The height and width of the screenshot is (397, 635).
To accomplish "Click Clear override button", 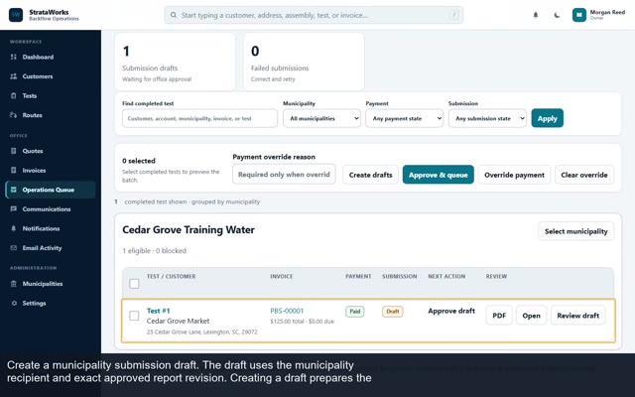I will (x=584, y=175).
